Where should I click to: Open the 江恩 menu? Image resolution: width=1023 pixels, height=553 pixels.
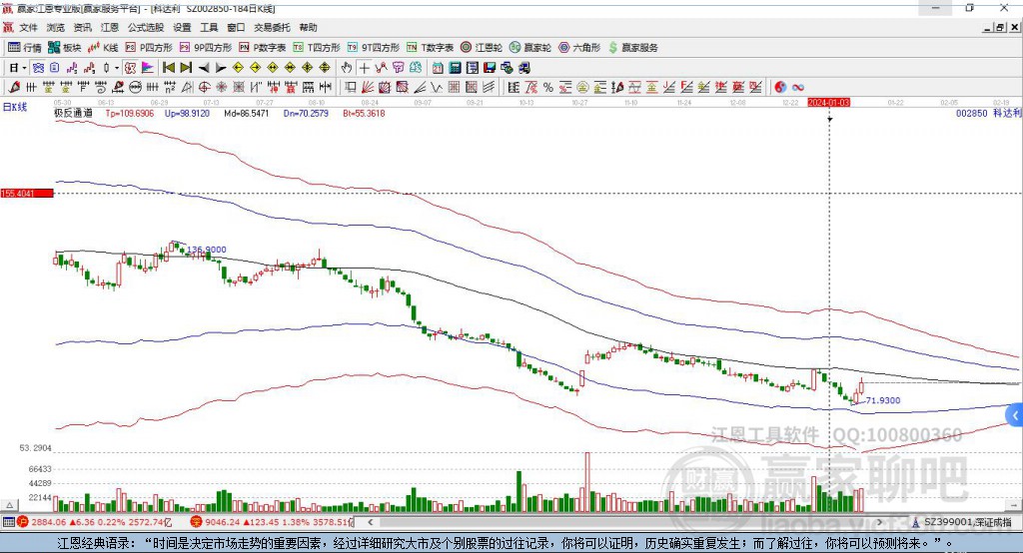pos(110,27)
